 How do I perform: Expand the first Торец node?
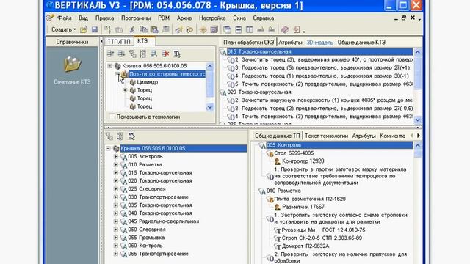[x=125, y=90]
